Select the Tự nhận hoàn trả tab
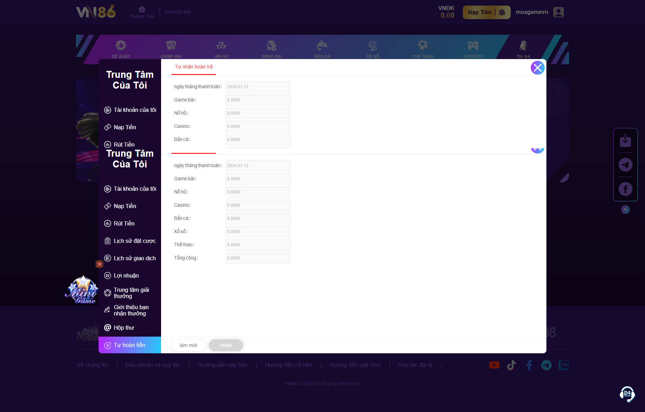Screen dimensions: 645x412 click(x=193, y=67)
